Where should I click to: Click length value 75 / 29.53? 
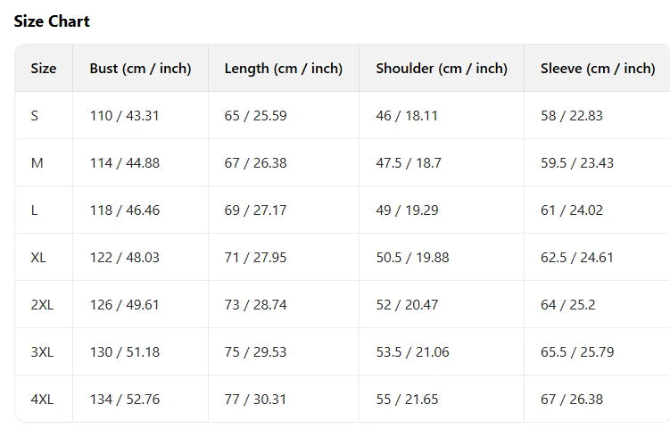(x=255, y=352)
